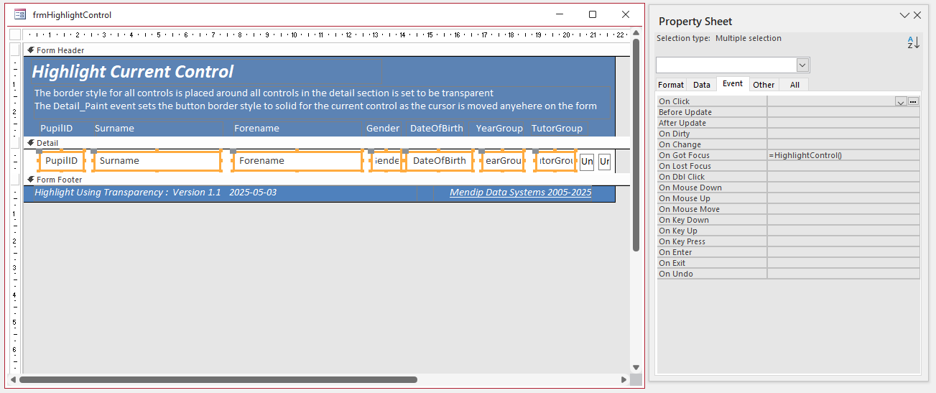This screenshot has width=936, height=393.
Task: Open the Other tab
Action: point(764,85)
